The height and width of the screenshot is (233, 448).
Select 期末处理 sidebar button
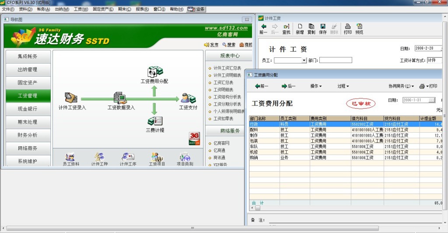point(28,122)
